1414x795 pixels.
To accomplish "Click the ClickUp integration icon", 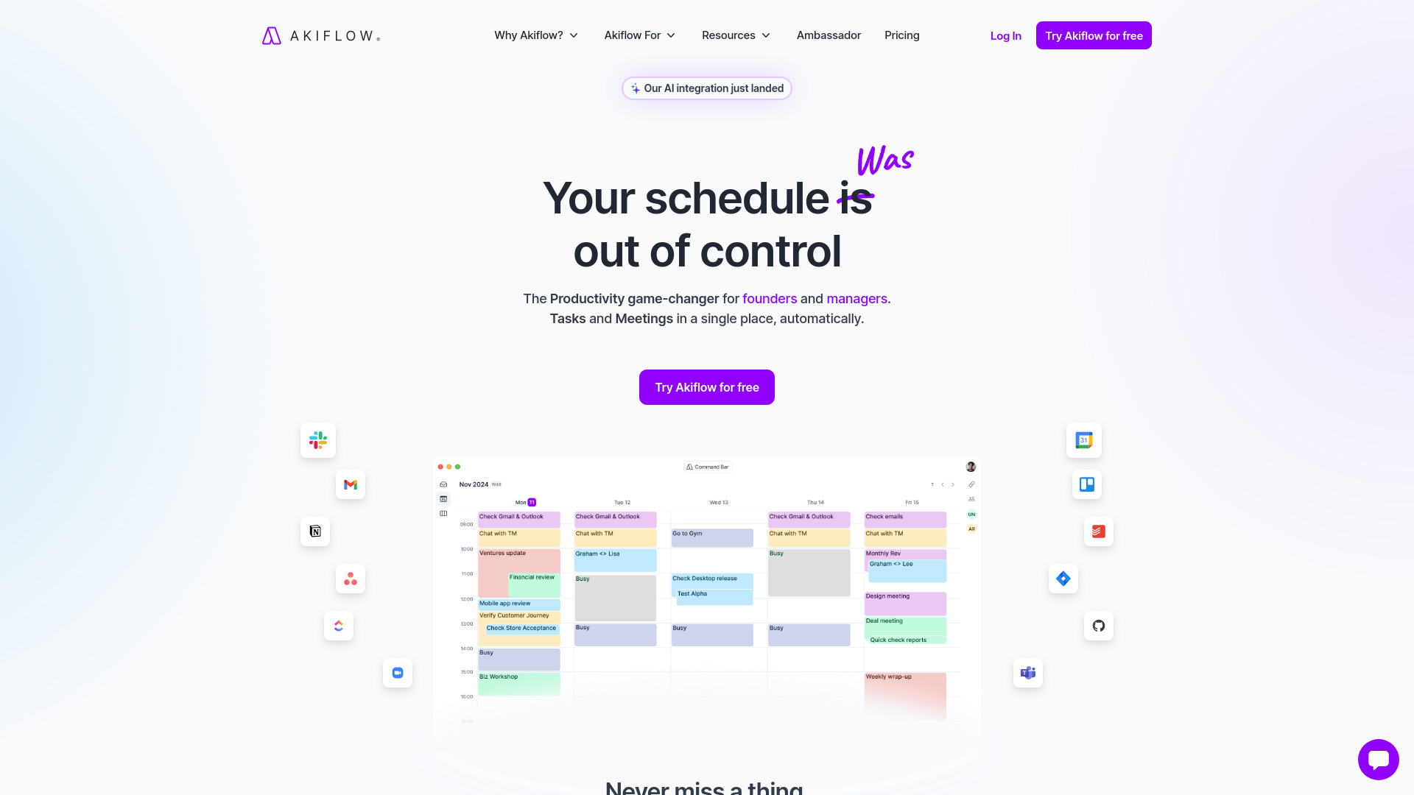I will point(338,626).
